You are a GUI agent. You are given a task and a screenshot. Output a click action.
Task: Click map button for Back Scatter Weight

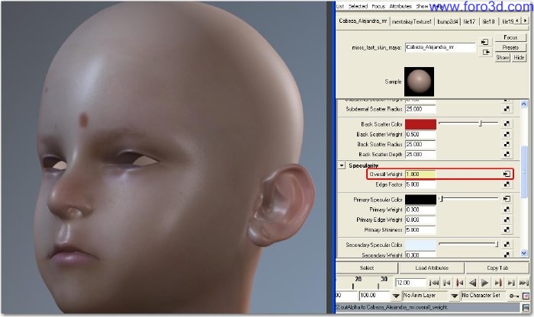point(507,134)
